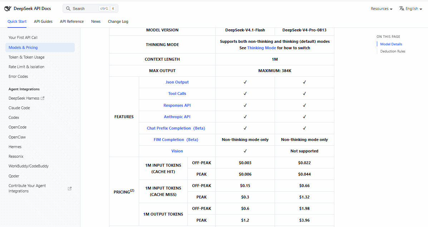Click the $0.044 peak price
This screenshot has height=227, width=428.
304,174
